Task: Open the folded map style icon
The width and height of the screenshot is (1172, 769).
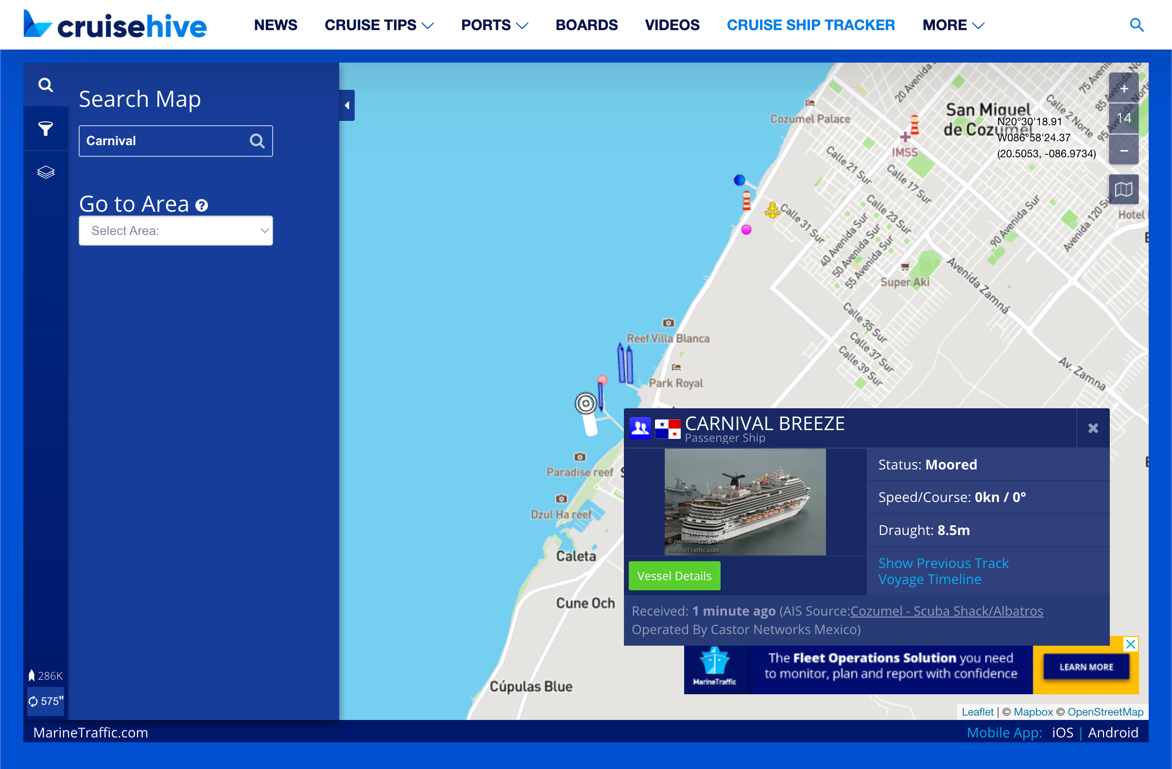Action: pos(1123,189)
